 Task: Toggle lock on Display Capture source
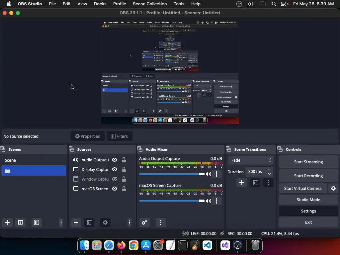[x=124, y=170]
